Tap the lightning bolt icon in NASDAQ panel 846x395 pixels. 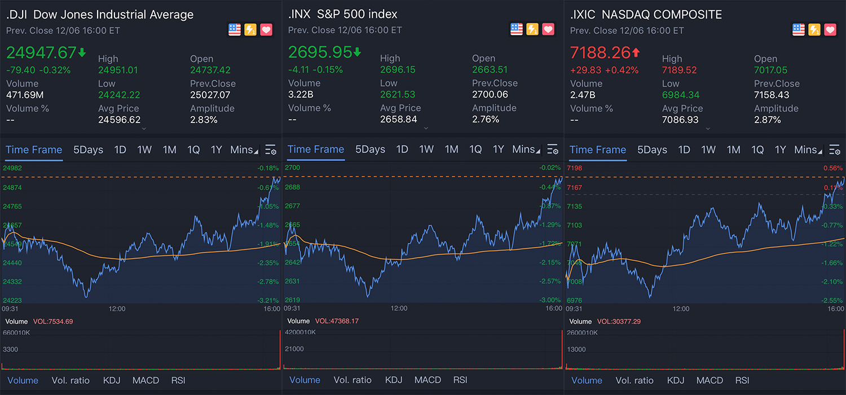pos(814,30)
